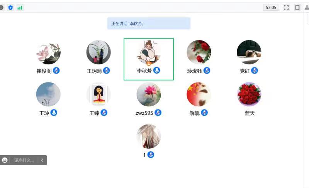Collapse the chat bar with the chevron arrow
This screenshot has height=188, width=309.
pyautogui.click(x=42, y=160)
